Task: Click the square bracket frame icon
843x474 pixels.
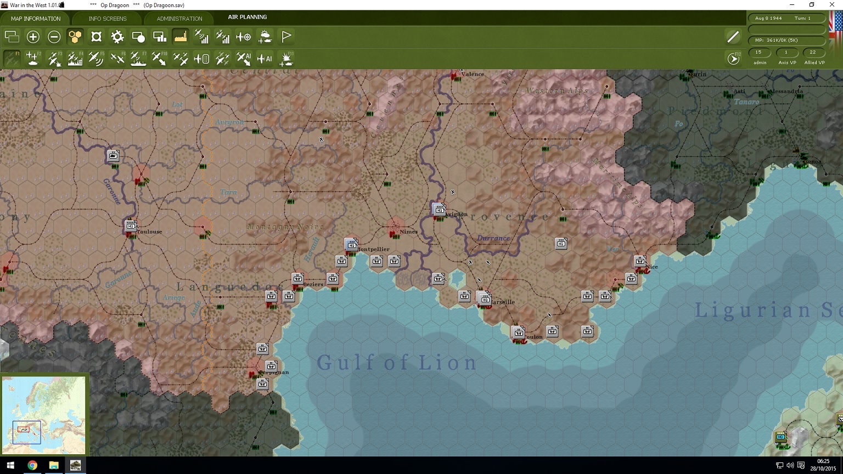Action: point(96,37)
